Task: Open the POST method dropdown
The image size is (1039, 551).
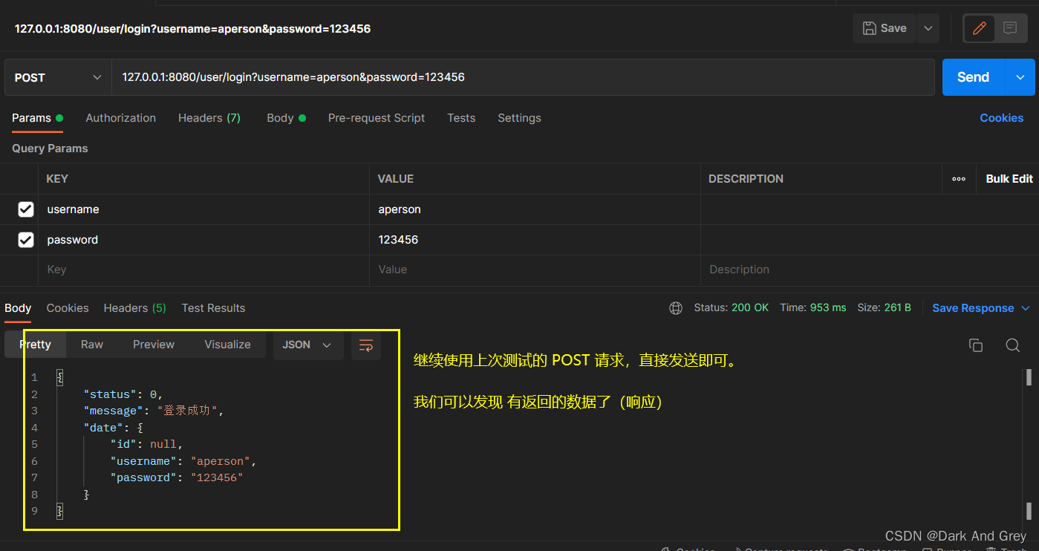Action: (x=58, y=77)
